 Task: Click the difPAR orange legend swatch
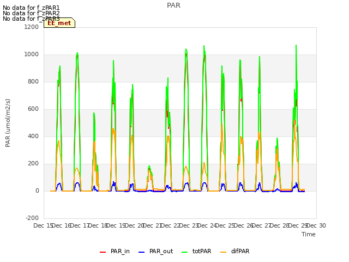pos(223,252)
